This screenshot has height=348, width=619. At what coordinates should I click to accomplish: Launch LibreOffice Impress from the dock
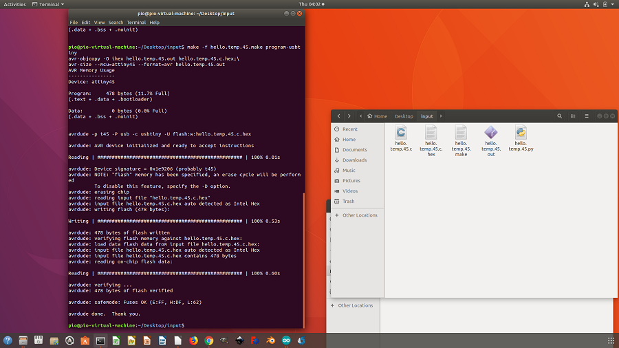147,340
